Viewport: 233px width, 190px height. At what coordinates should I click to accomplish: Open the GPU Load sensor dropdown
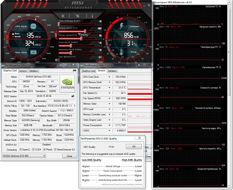point(109,109)
